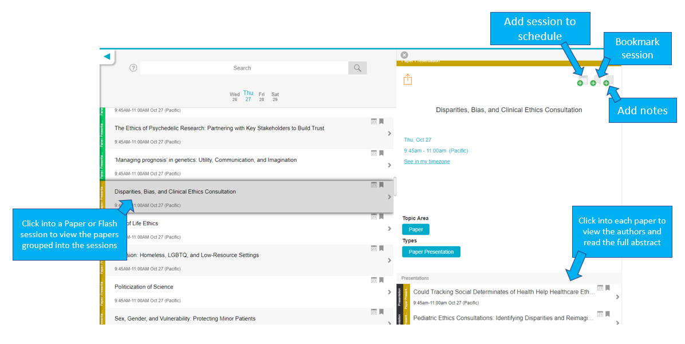The image size is (685, 344).
Task: Click the blue back arrow above the session list
Action: 107,57
